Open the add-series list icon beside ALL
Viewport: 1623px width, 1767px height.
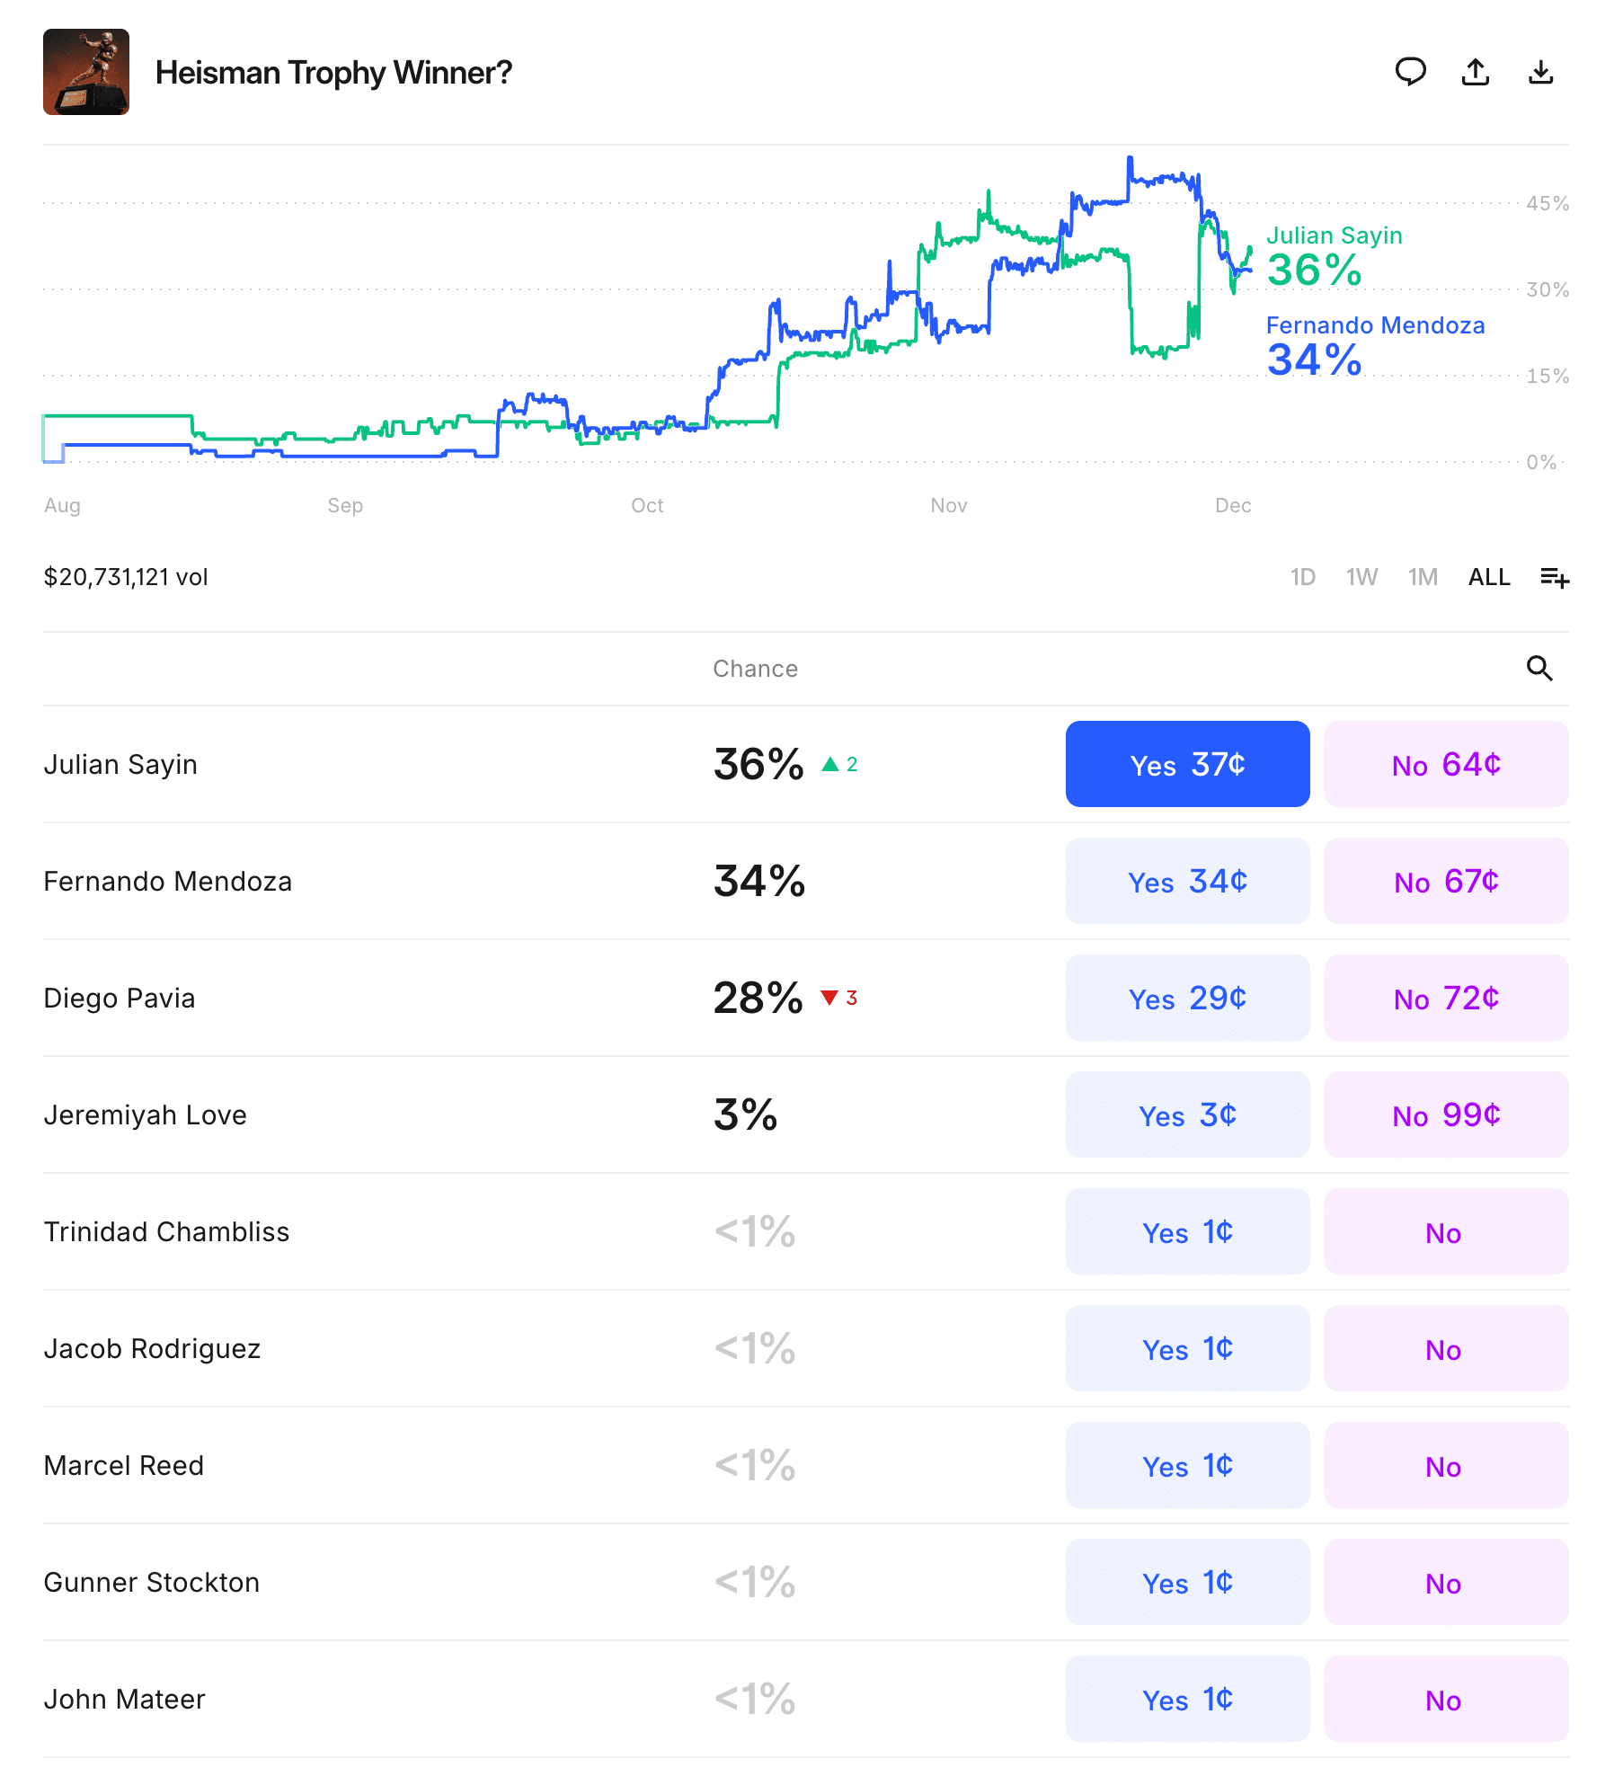point(1555,577)
